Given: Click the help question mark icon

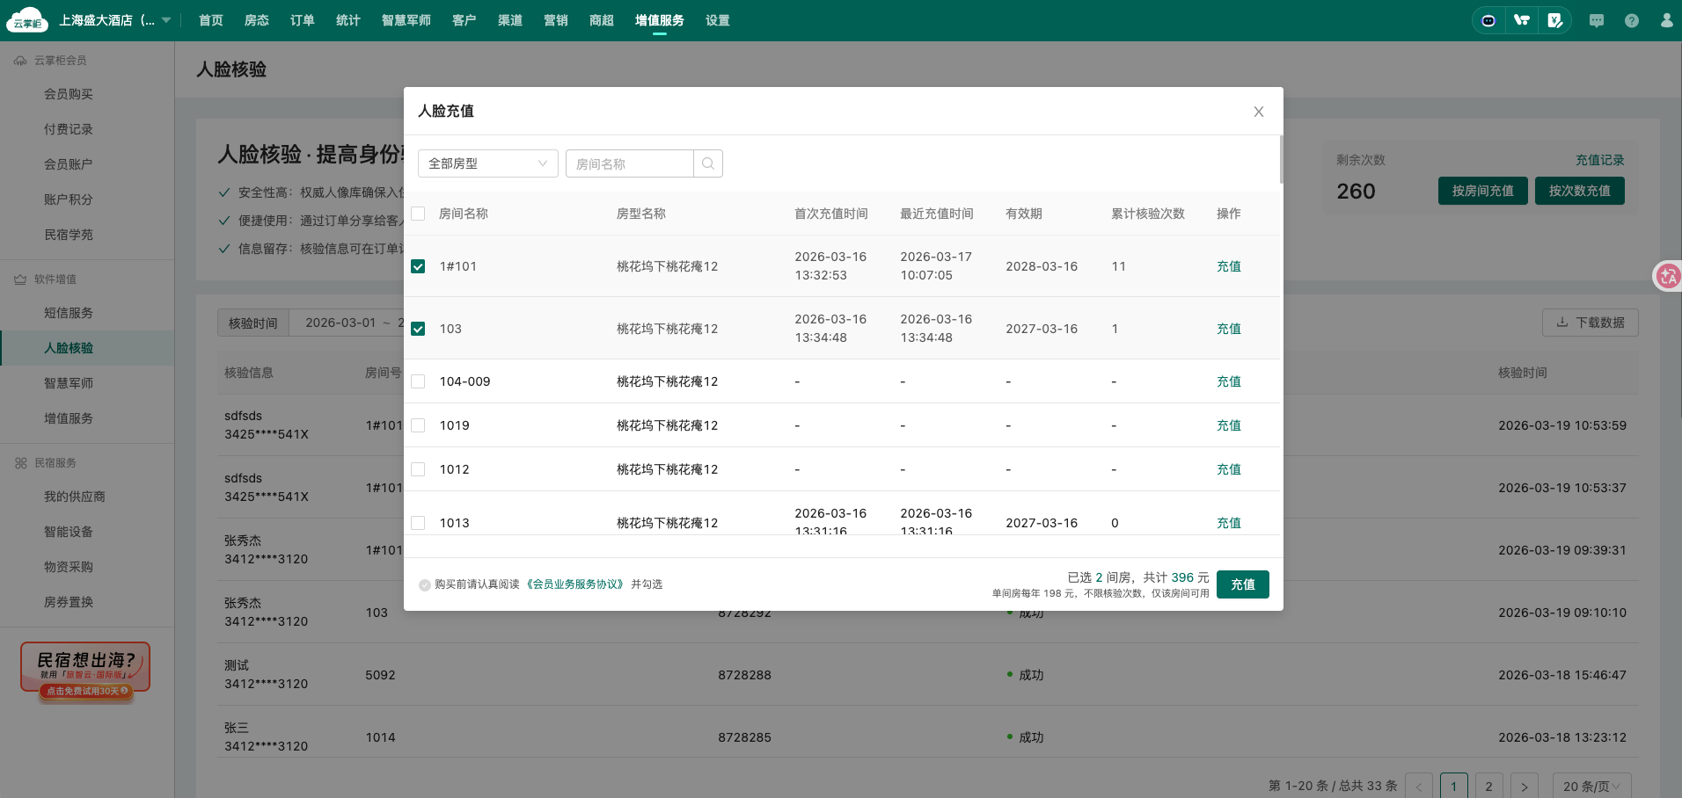Looking at the screenshot, I should [x=1632, y=20].
